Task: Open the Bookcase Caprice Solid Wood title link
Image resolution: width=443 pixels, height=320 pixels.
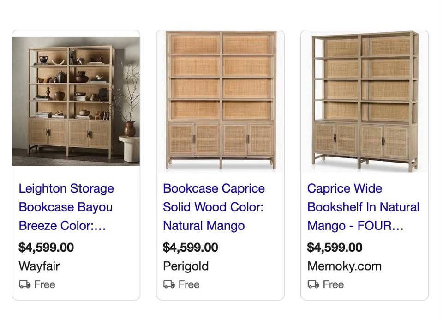Action: (x=213, y=207)
